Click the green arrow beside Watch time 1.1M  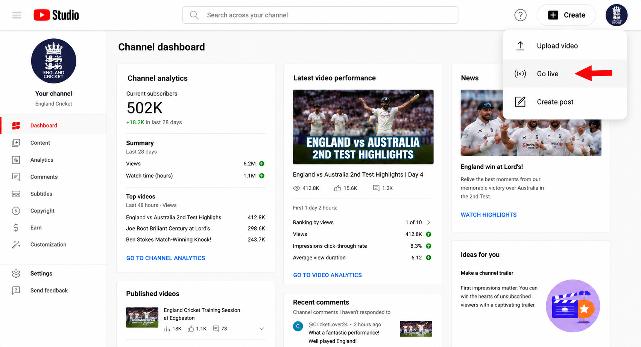coord(262,176)
